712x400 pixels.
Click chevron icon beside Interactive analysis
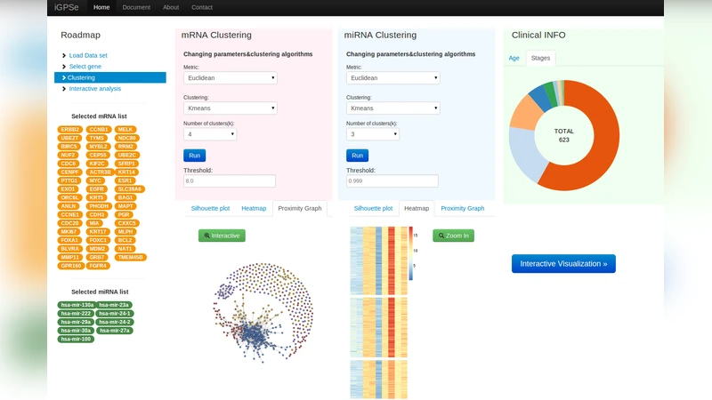64,89
